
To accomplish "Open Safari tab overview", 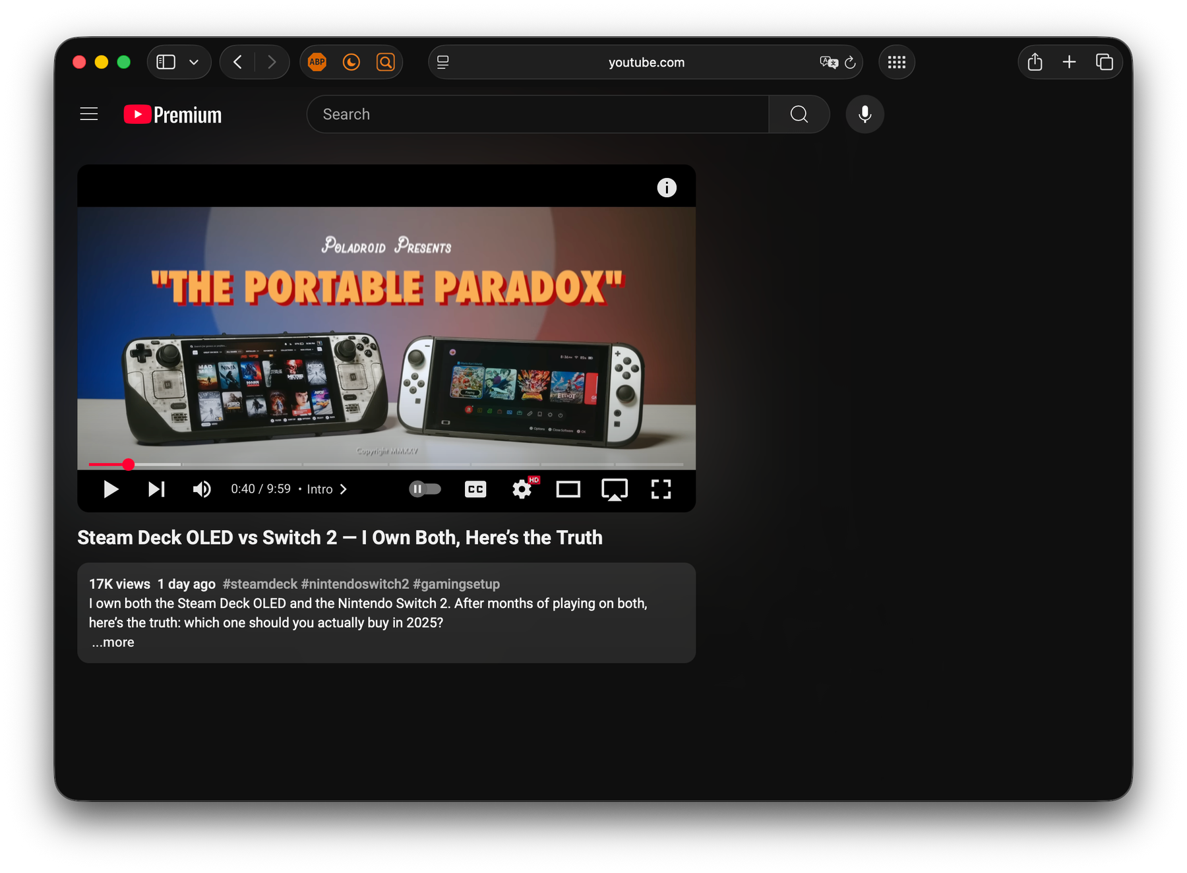I will (x=1104, y=63).
